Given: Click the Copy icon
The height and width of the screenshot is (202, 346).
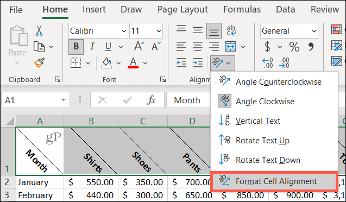Looking at the screenshot, I should coord(39,47).
